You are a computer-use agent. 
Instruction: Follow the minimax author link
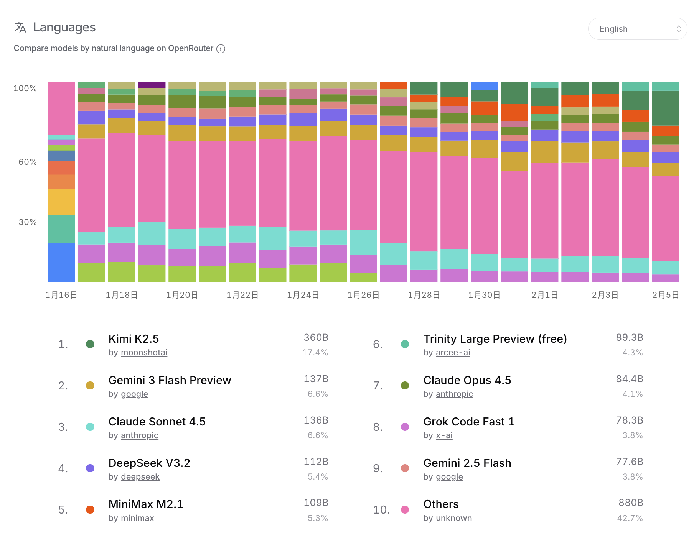coord(137,518)
